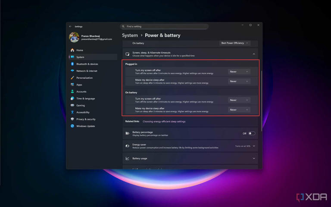Select the System sidebar icon
331x207 pixels.
(72, 57)
